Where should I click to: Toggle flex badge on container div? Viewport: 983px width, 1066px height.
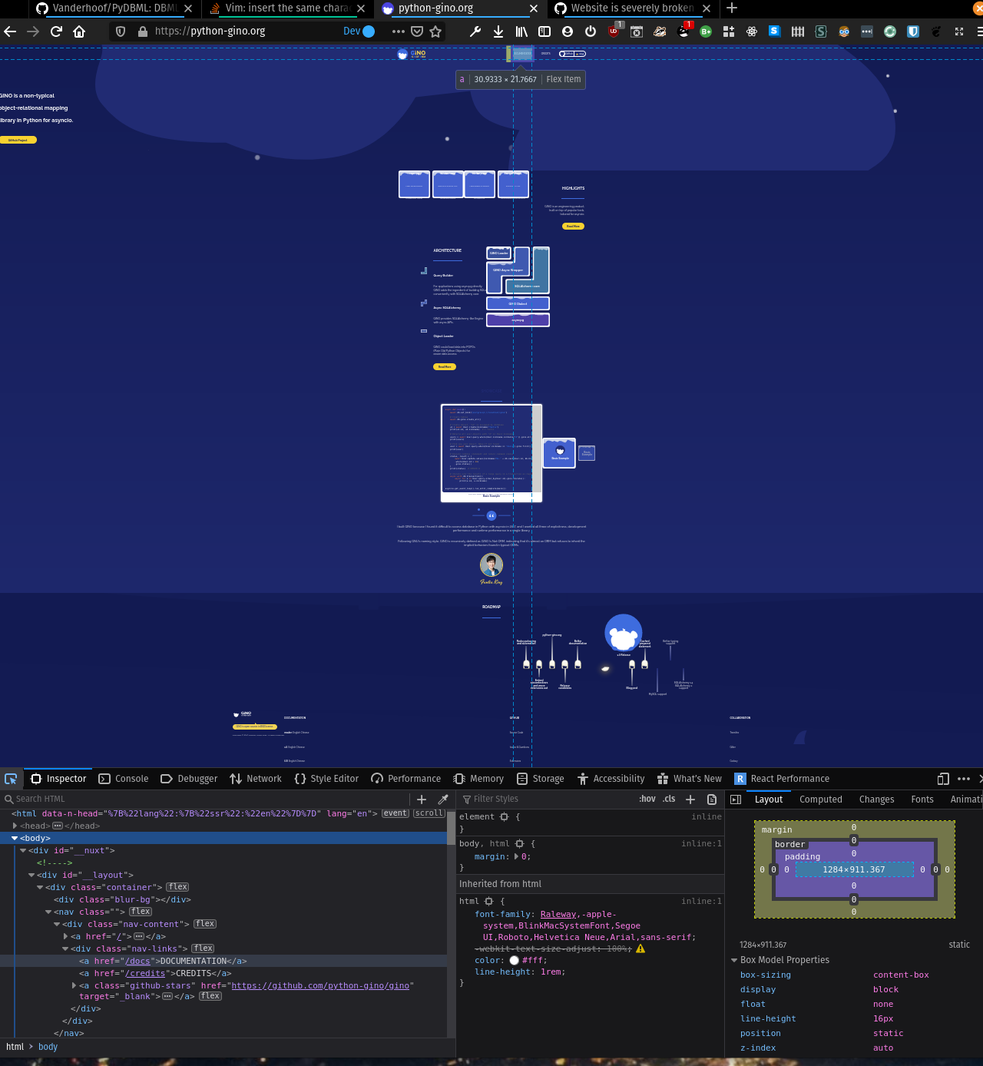coord(178,887)
